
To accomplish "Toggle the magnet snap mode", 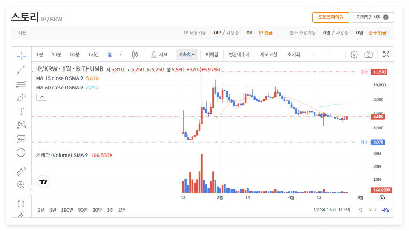I will tap(21, 203).
